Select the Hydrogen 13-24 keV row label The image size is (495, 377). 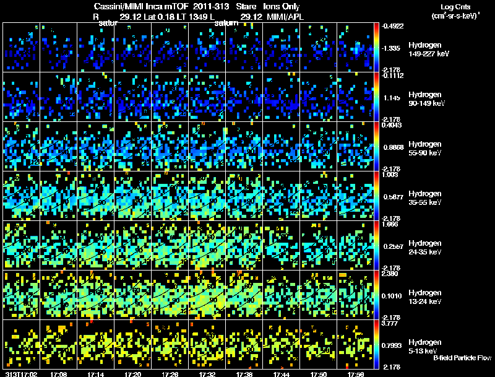[425, 297]
